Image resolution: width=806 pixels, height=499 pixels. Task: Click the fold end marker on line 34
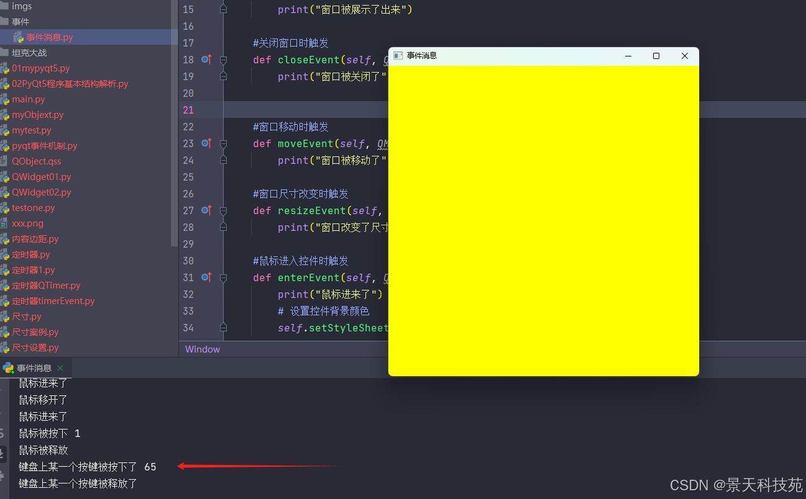(224, 328)
